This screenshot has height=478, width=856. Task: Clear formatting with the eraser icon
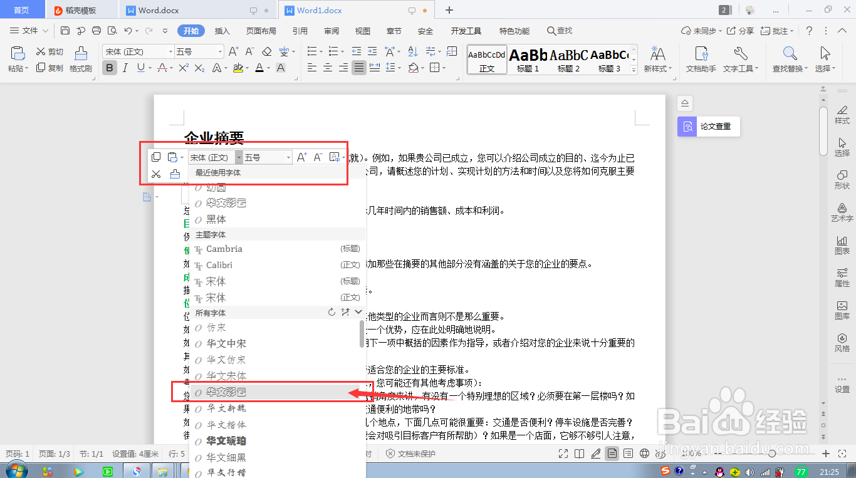click(266, 51)
